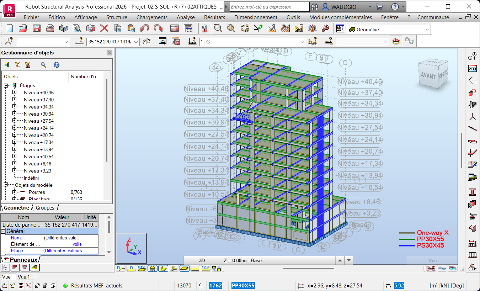
Task: Toggle supports display on the bottom bar
Action: tap(153, 268)
